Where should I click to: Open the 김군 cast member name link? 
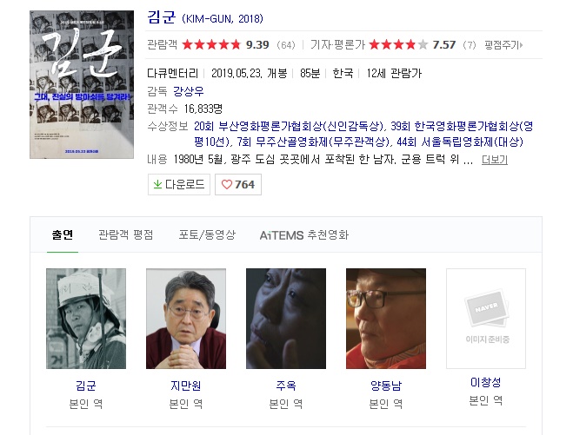coord(86,386)
